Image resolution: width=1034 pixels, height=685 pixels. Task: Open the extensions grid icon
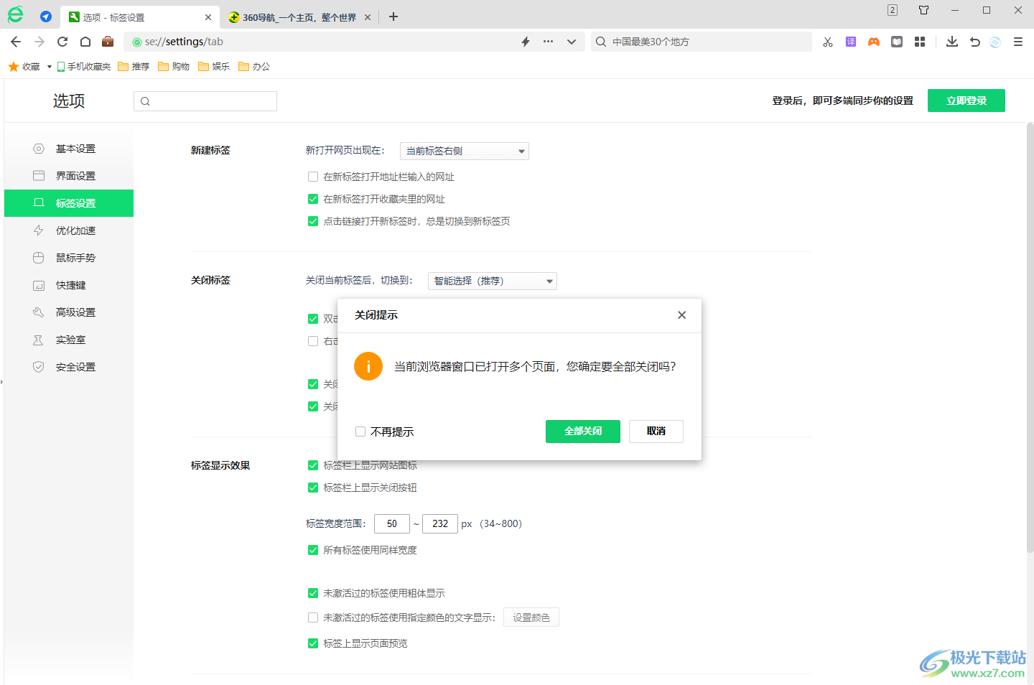pyautogui.click(x=920, y=42)
